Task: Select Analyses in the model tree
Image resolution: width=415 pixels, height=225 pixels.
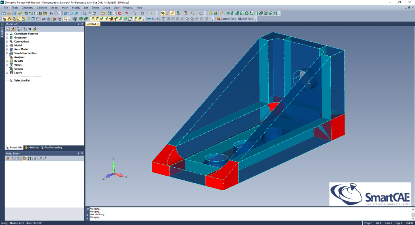Action: tap(19, 57)
